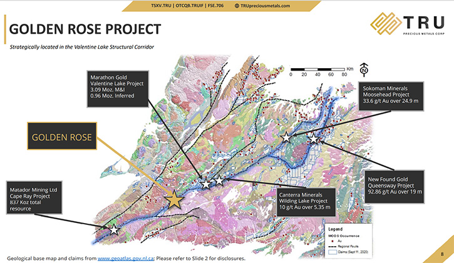The height and width of the screenshot is (263, 454).
Task: Click the Valentine Lake white star marker
Action: pyautogui.click(x=206, y=184)
